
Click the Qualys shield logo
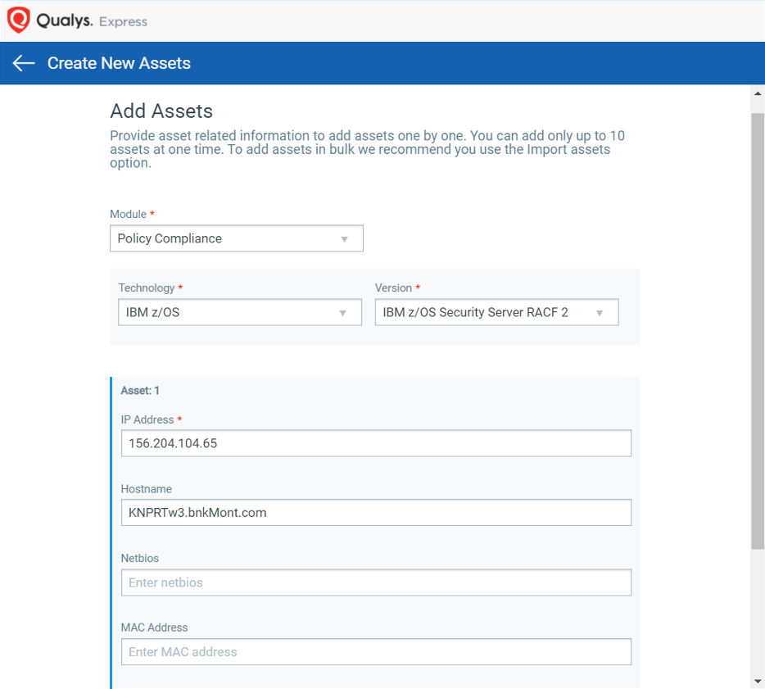pos(19,20)
